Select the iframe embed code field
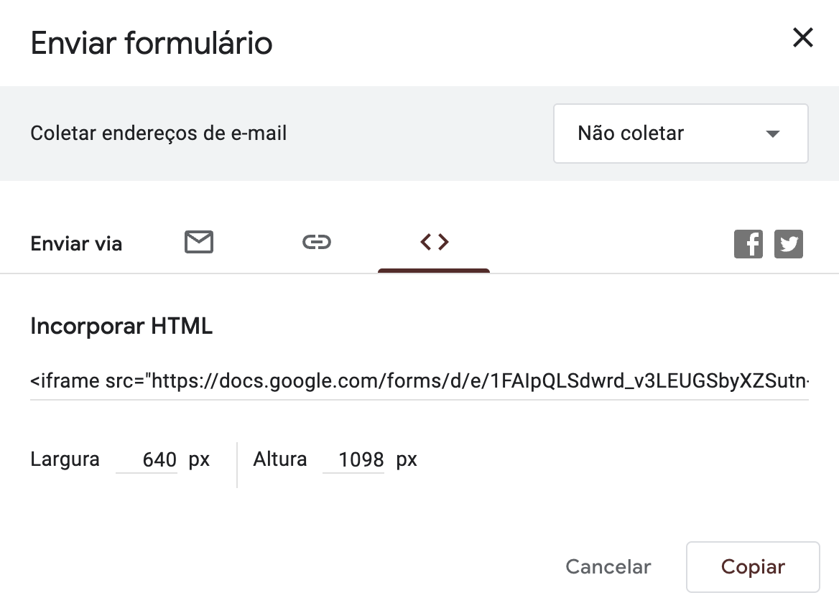The height and width of the screenshot is (613, 839). pyautogui.click(x=419, y=381)
